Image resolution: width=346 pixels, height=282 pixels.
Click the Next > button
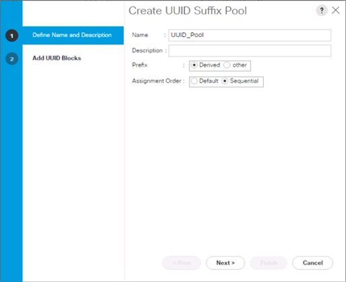226,263
